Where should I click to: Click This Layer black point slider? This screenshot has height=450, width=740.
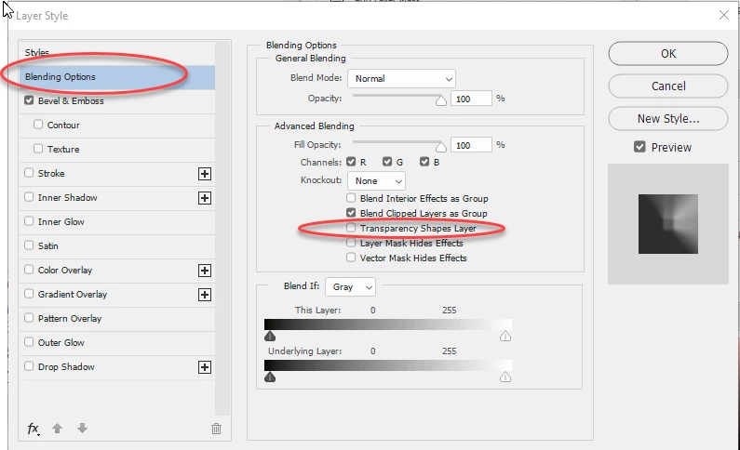[x=270, y=336]
